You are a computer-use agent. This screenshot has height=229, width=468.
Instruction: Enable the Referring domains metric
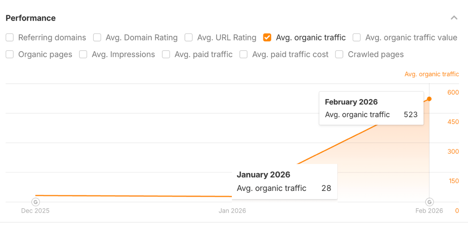tap(10, 37)
